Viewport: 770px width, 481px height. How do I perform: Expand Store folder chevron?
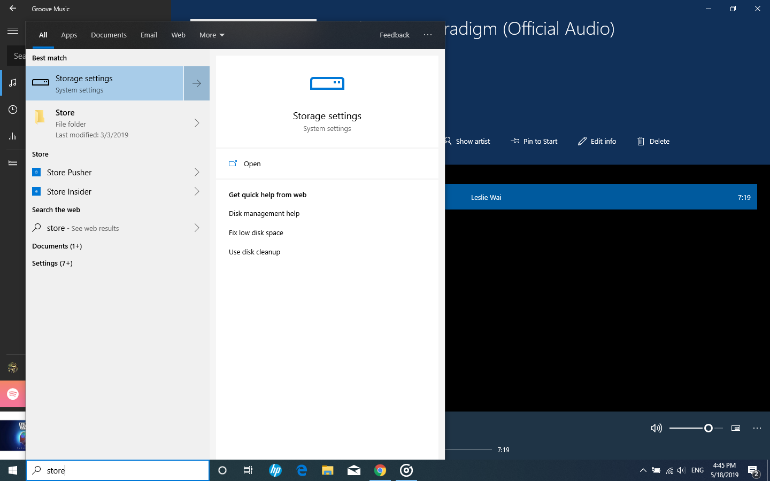click(197, 123)
